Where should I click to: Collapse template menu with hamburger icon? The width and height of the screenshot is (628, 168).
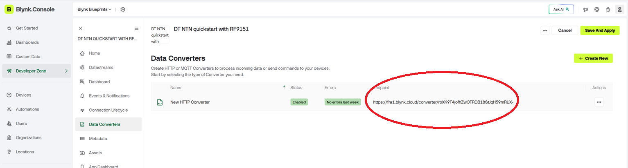136,28
